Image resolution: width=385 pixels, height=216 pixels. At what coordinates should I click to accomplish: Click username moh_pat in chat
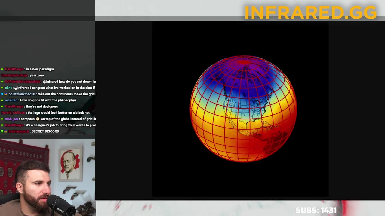coord(11,119)
